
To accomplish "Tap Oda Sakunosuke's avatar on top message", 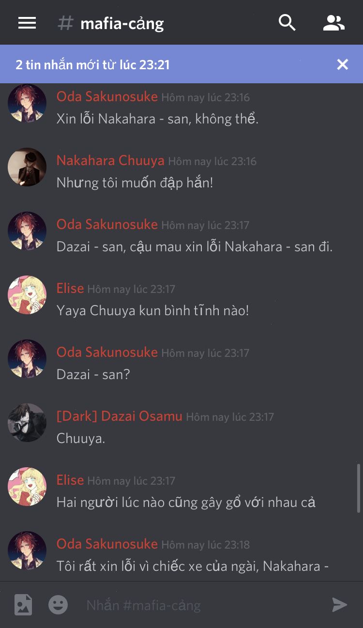I will (27, 103).
